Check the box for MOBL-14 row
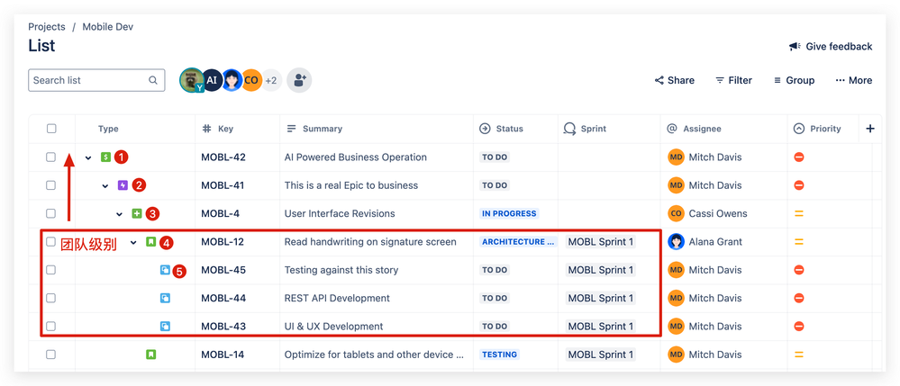The image size is (900, 386). click(x=51, y=355)
